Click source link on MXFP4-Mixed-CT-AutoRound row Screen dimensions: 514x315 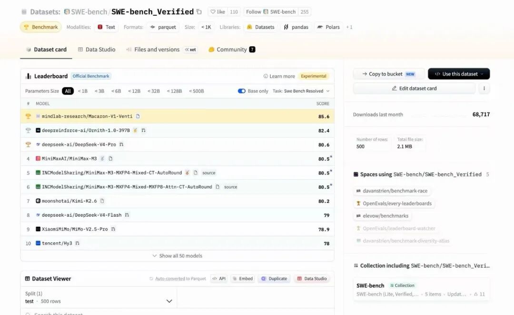tap(209, 173)
